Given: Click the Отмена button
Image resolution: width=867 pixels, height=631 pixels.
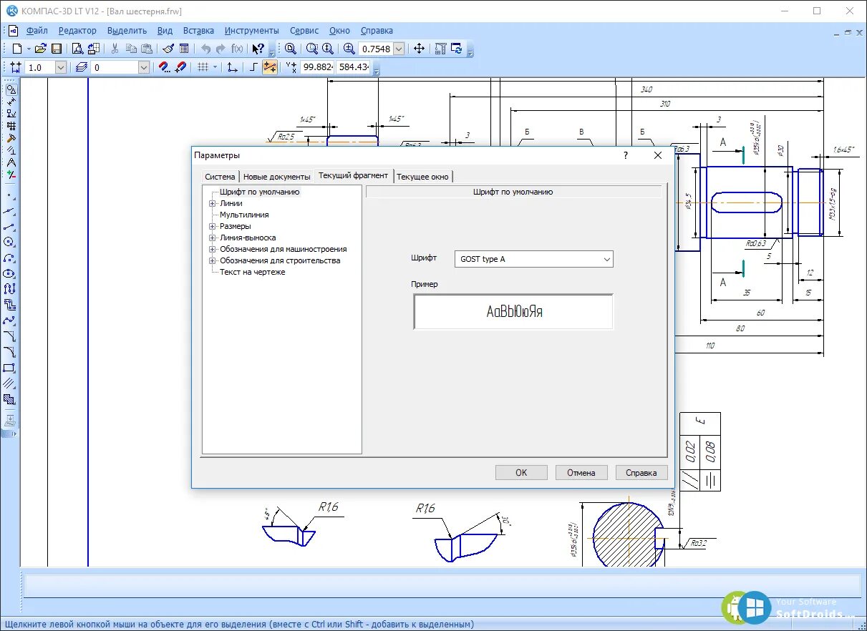Looking at the screenshot, I should coord(581,472).
